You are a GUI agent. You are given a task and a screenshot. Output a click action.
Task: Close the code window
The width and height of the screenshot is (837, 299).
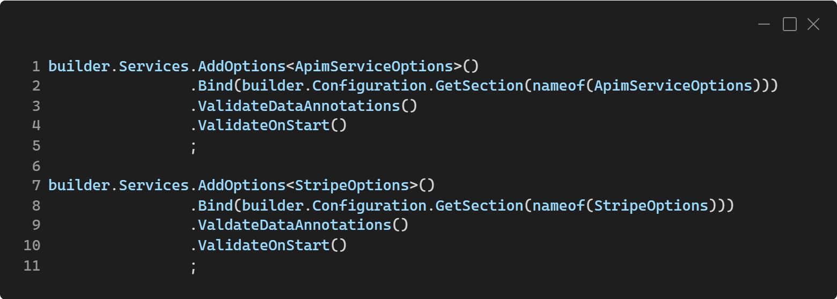(x=813, y=24)
